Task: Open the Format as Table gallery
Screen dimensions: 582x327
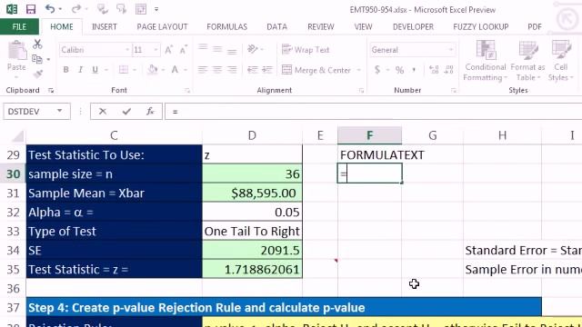Action: (x=527, y=61)
